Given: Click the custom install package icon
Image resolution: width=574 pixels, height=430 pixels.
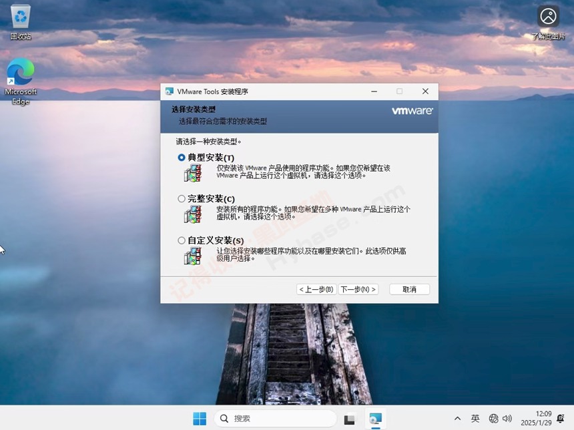Looking at the screenshot, I should (192, 256).
